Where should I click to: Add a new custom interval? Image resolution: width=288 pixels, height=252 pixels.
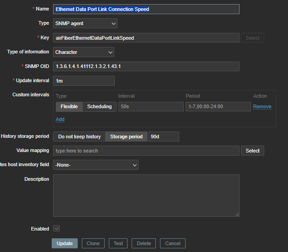[60, 119]
